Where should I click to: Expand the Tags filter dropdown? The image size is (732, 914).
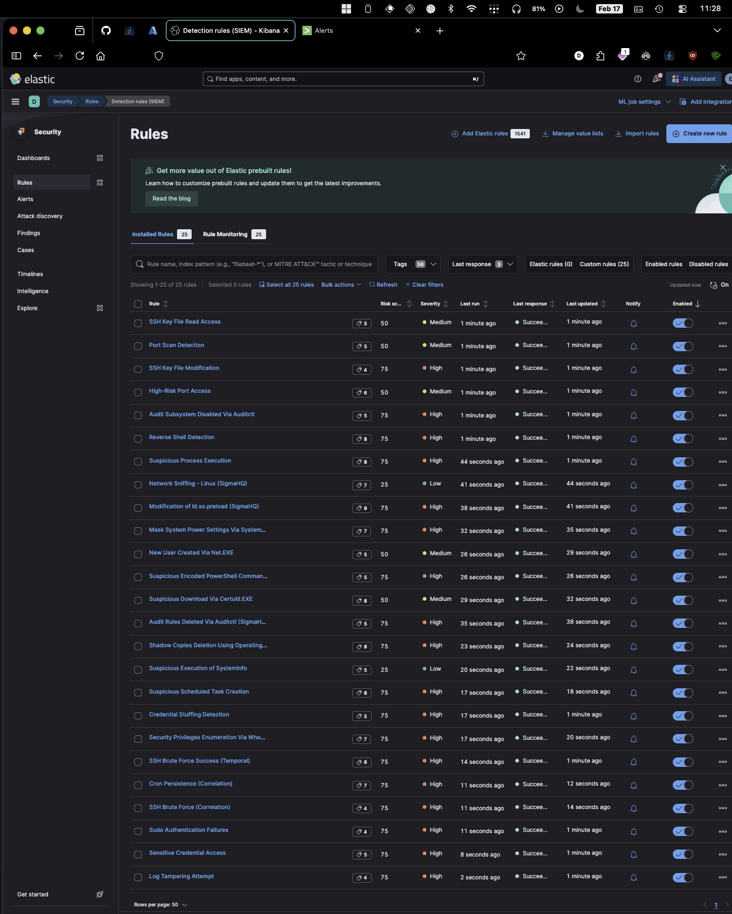(413, 264)
